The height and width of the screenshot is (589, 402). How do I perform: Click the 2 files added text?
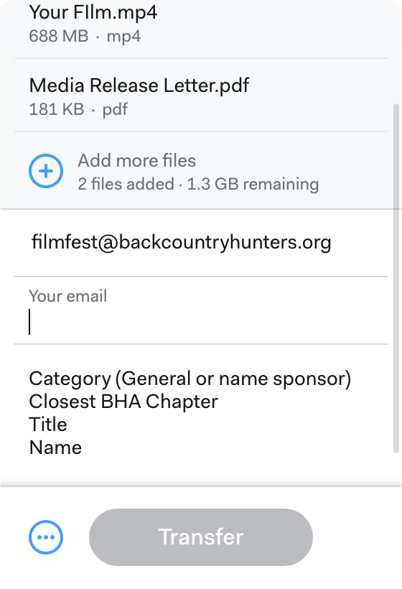126,185
